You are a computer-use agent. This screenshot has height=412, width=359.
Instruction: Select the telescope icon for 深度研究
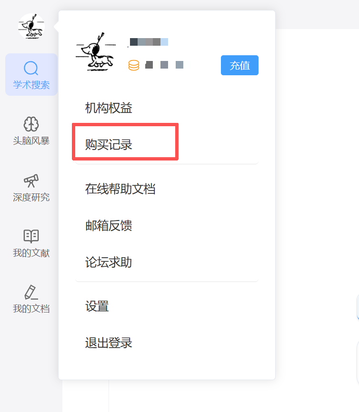coord(31,181)
